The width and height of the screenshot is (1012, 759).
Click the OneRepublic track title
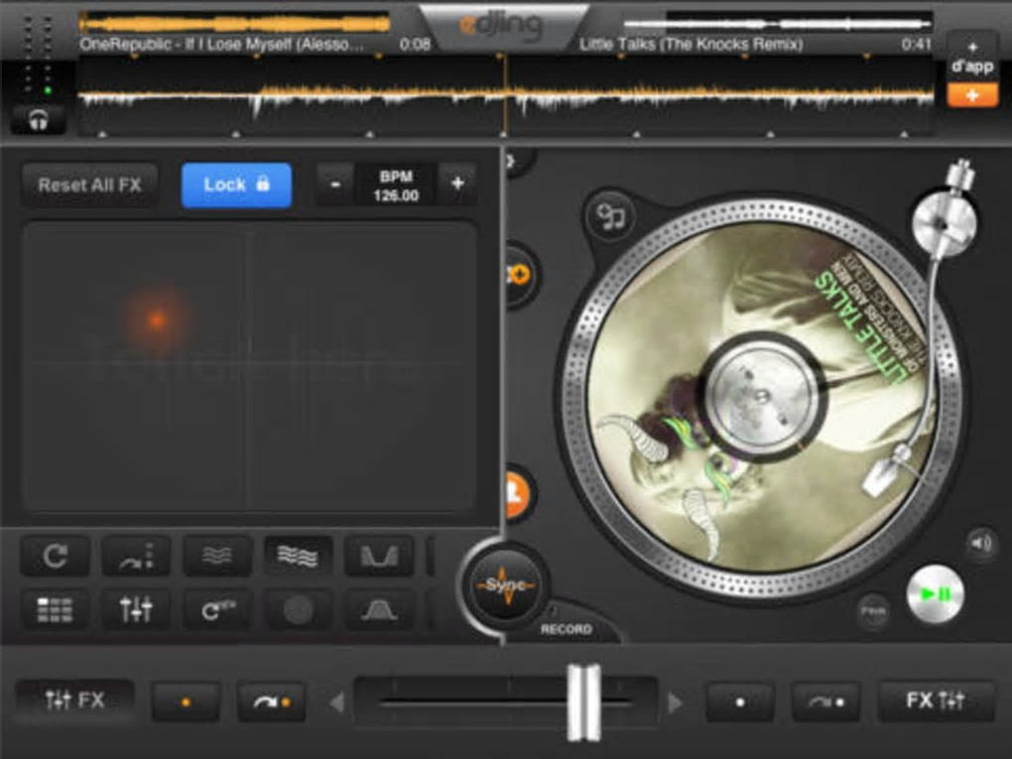coord(221,44)
